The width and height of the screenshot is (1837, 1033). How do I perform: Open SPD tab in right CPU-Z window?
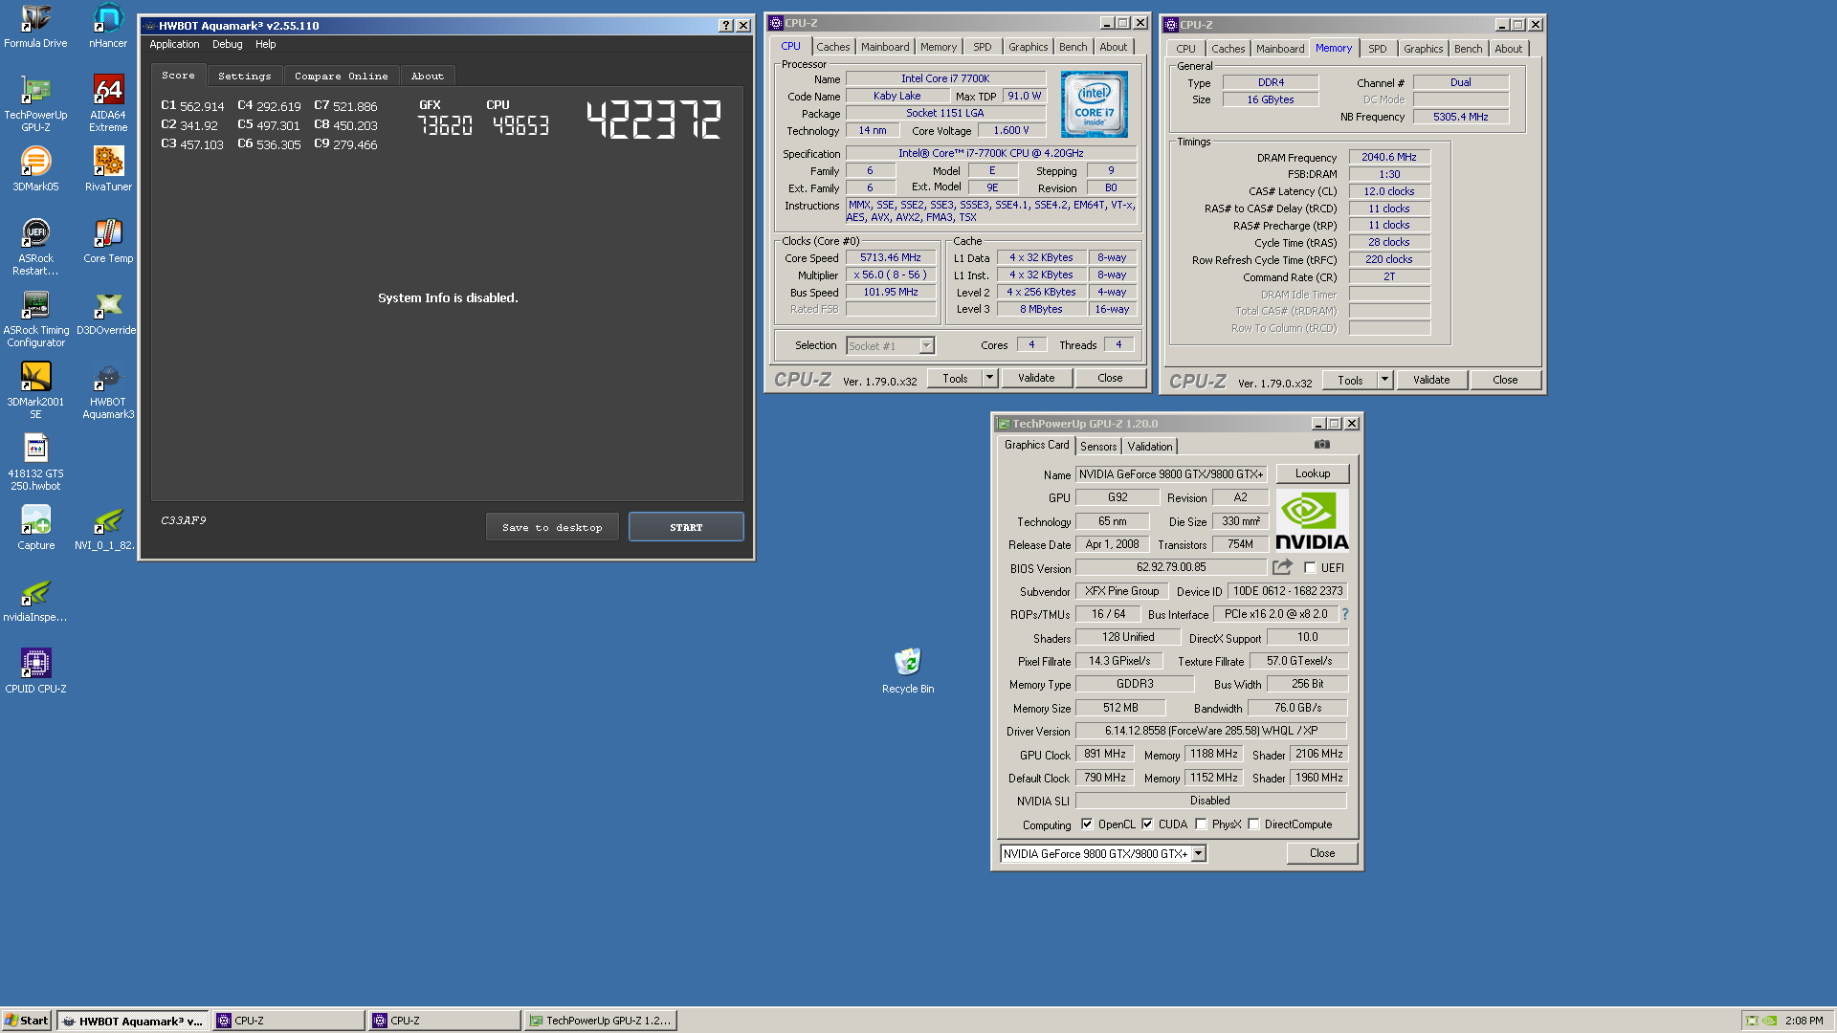[1377, 49]
